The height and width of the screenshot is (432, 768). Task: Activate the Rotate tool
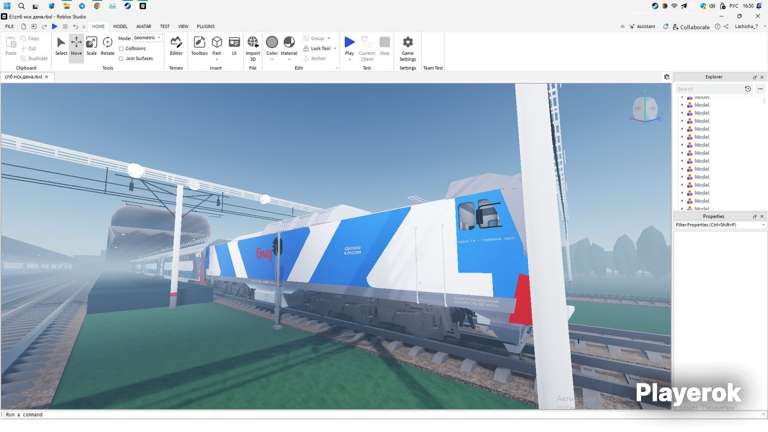click(x=107, y=46)
